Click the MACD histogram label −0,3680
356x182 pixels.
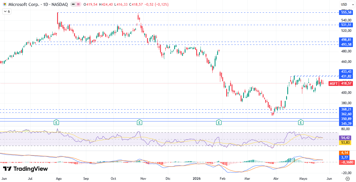pos(347,162)
